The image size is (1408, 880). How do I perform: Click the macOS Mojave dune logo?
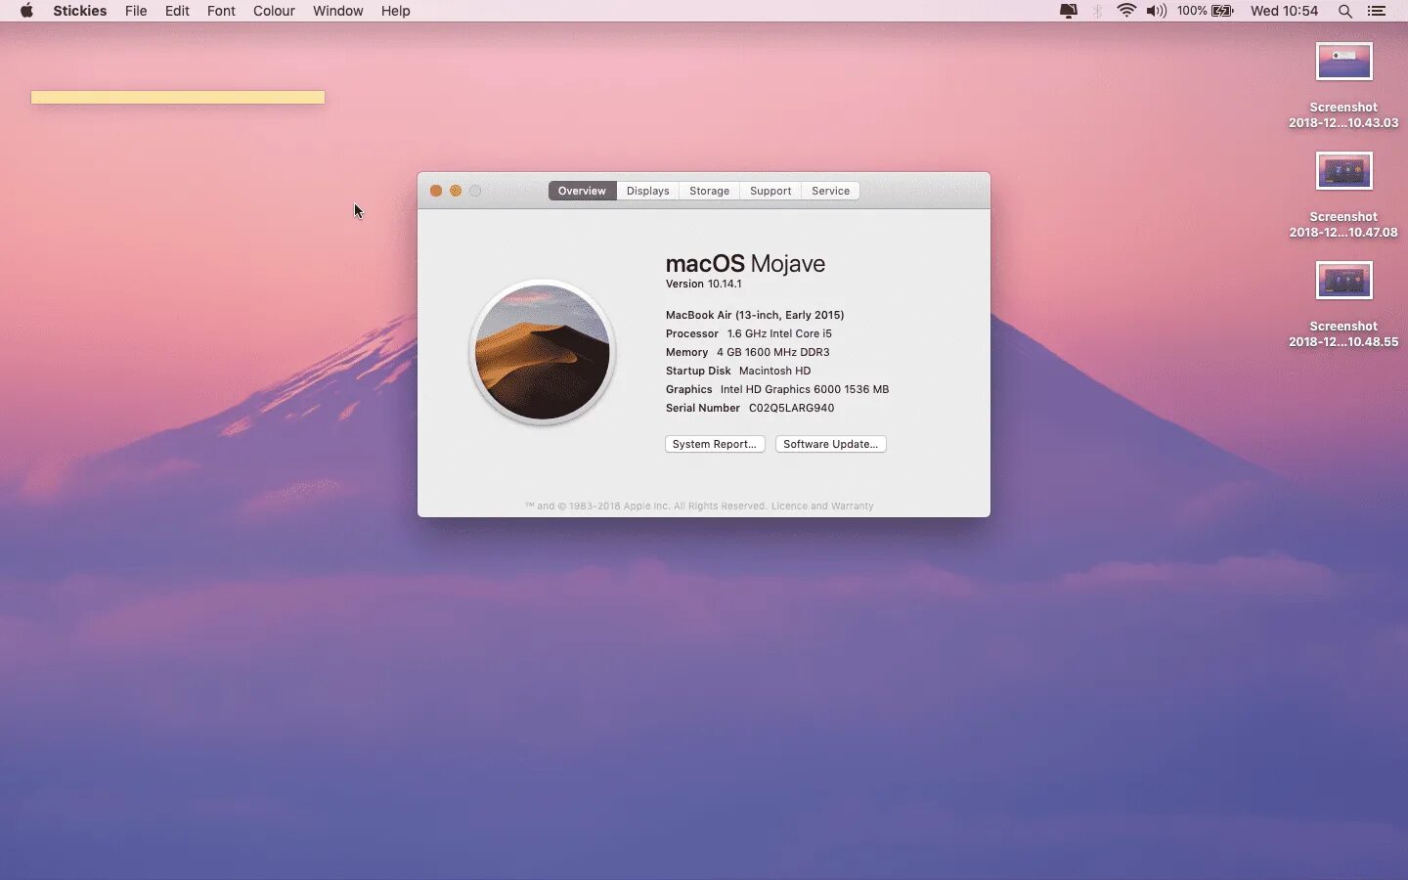(x=543, y=352)
